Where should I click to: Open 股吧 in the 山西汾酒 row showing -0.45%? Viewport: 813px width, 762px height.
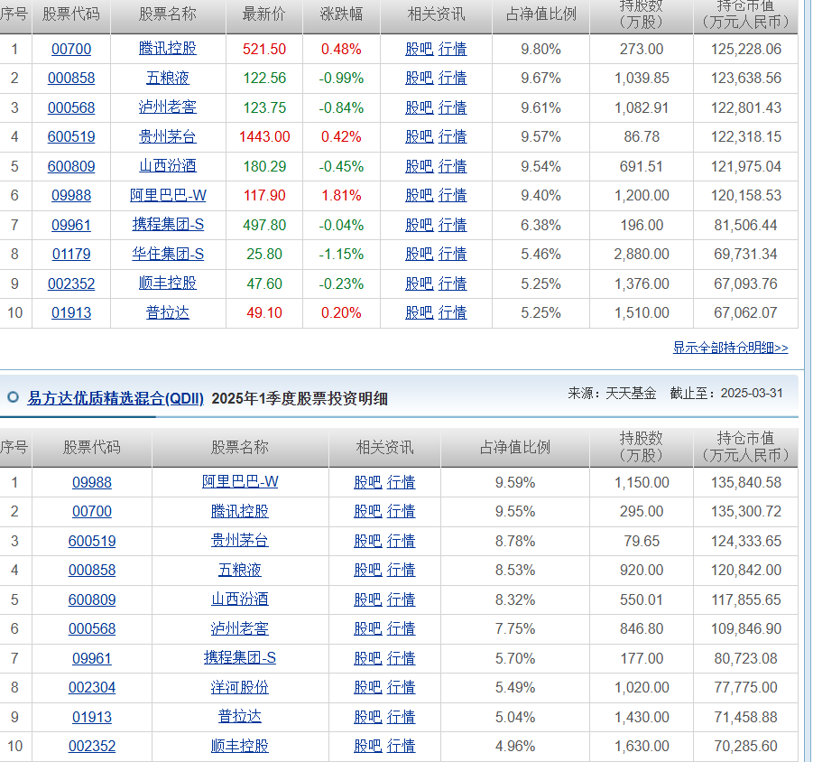(x=419, y=166)
